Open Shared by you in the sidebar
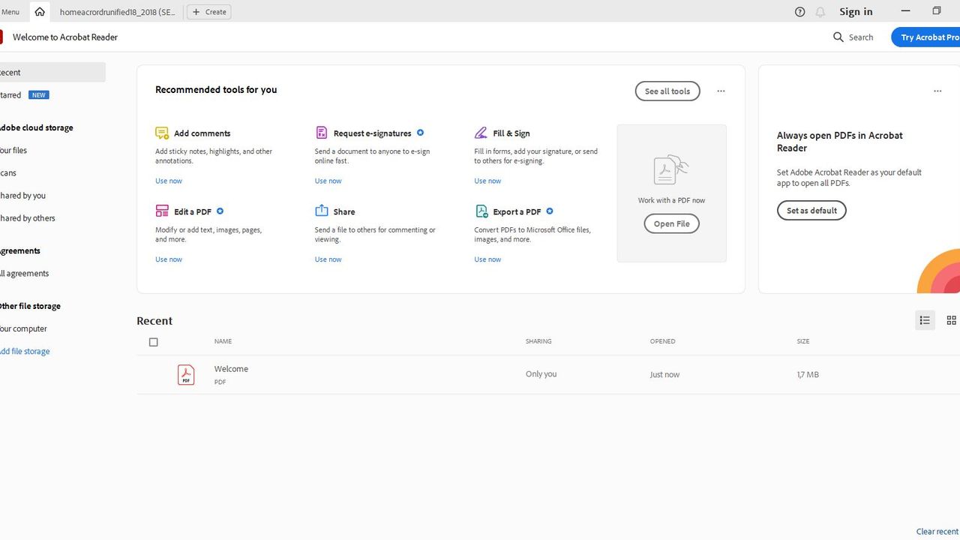Image resolution: width=960 pixels, height=540 pixels. [x=22, y=195]
